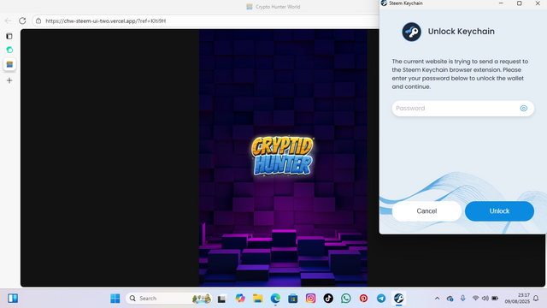Click the Steem Keychain taskbar icon

click(399, 299)
